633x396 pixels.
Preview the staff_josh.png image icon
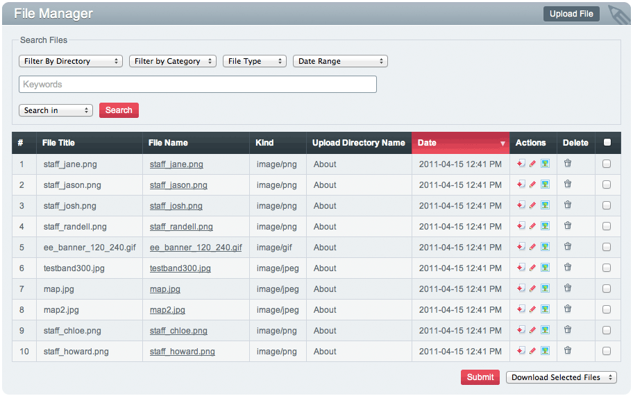pos(545,205)
